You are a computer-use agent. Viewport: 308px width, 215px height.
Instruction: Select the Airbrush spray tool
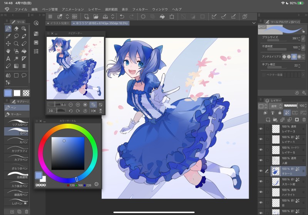click(16, 51)
